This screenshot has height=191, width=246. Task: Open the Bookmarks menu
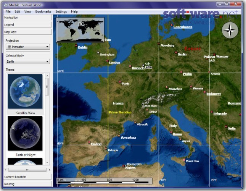pyautogui.click(x=43, y=11)
